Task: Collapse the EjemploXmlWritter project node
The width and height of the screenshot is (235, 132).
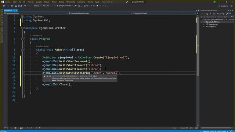Action: click(x=202, y=22)
